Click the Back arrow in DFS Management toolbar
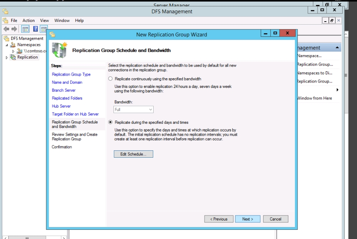Screen dimensions: 357x239 (7, 29)
